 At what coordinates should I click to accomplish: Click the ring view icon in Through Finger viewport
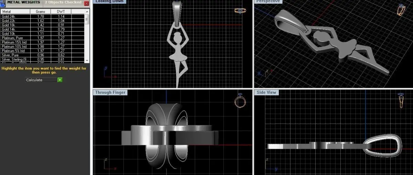(240, 100)
